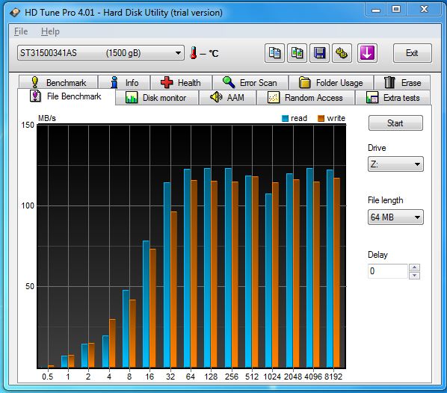447x393 pixels.
Task: Open the Health tab with red cross icon
Action: (181, 83)
